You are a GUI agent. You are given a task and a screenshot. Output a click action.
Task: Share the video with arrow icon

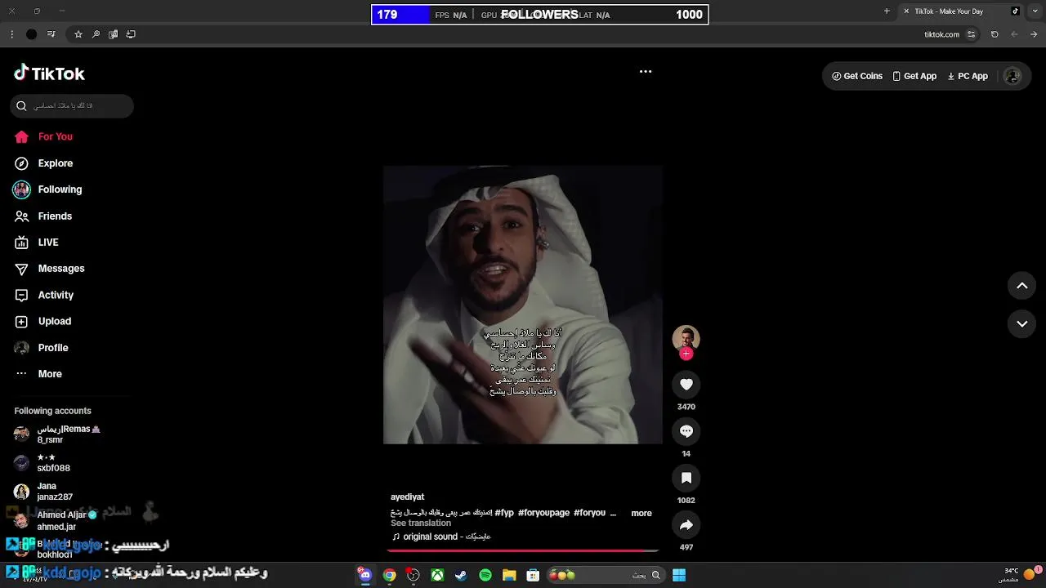click(686, 525)
